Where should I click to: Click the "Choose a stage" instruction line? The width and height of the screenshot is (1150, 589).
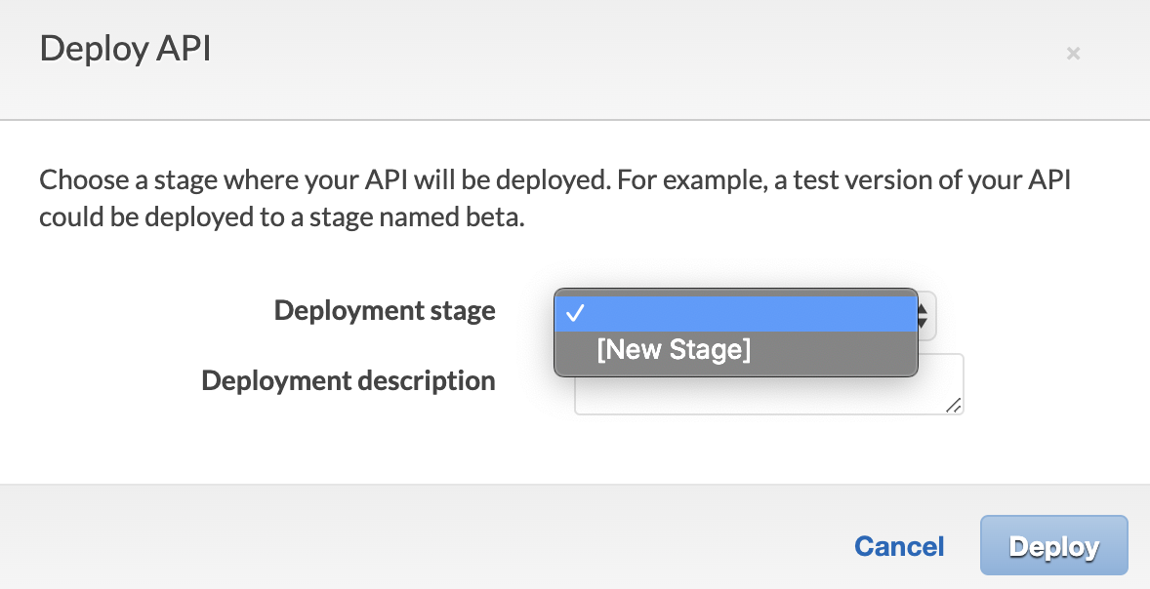pos(554,181)
